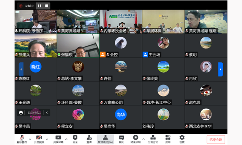The image size is (242, 145).
Task: Go to next page of participants
Action: tap(220, 69)
